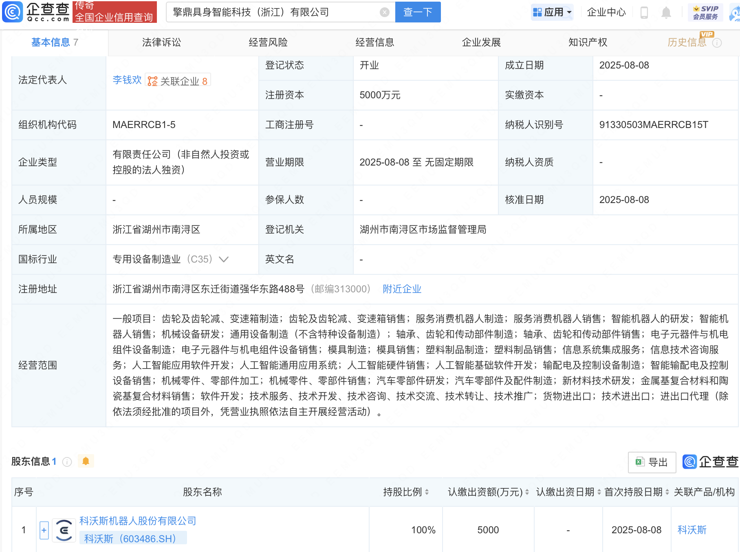Expand shareholder row 1 plus button
The height and width of the screenshot is (552, 740).
click(x=44, y=530)
